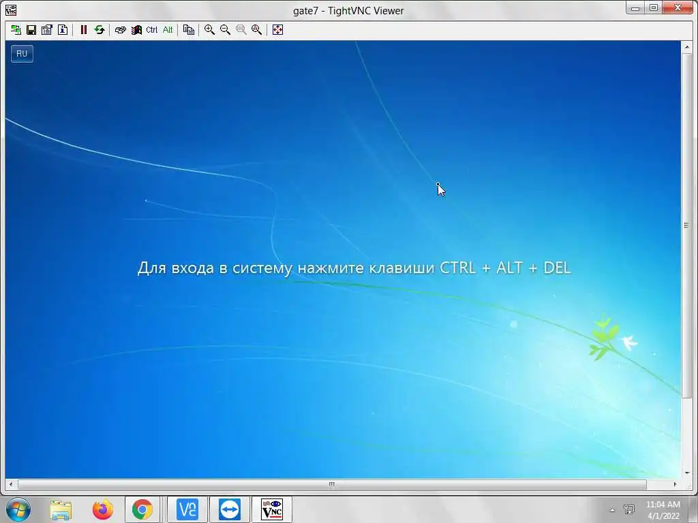Open TeamViewer from the taskbar
698x523 pixels.
(230, 509)
